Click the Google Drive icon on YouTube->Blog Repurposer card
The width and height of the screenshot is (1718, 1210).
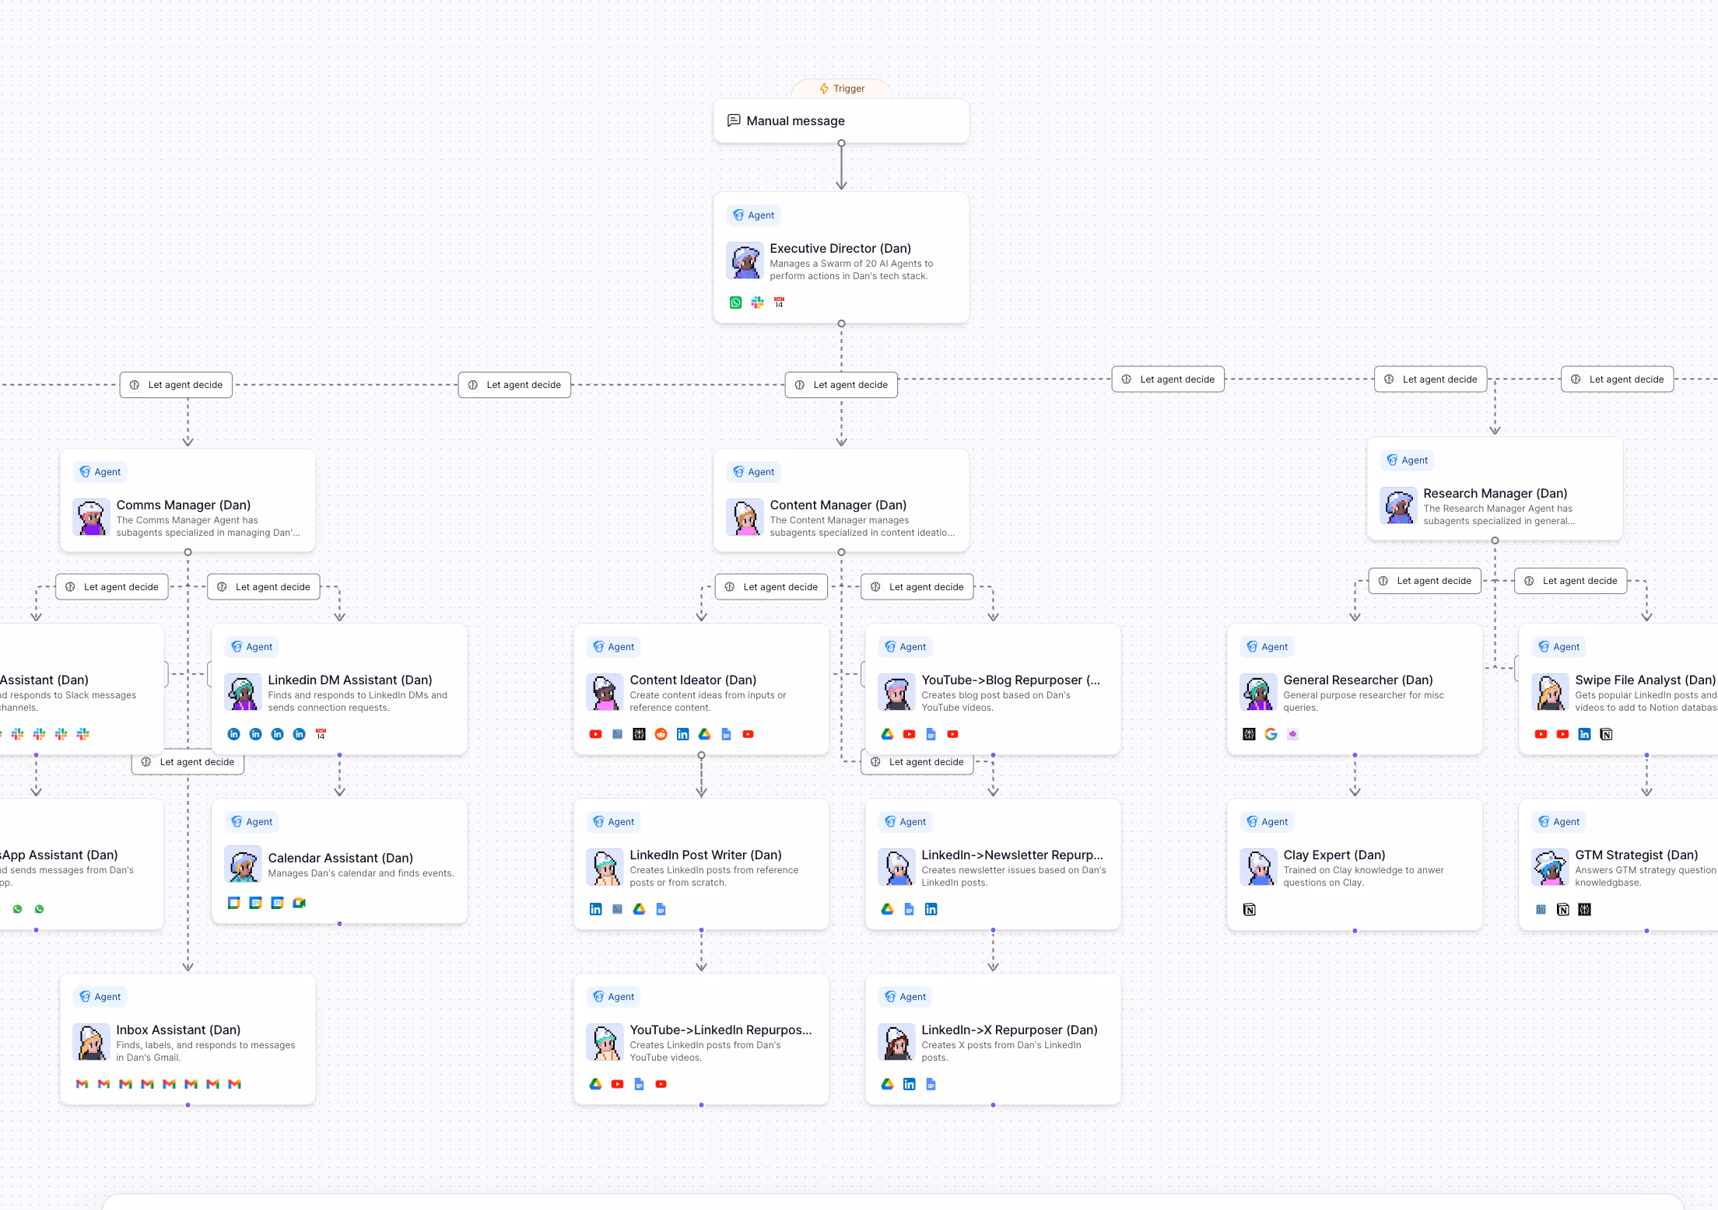click(x=887, y=734)
